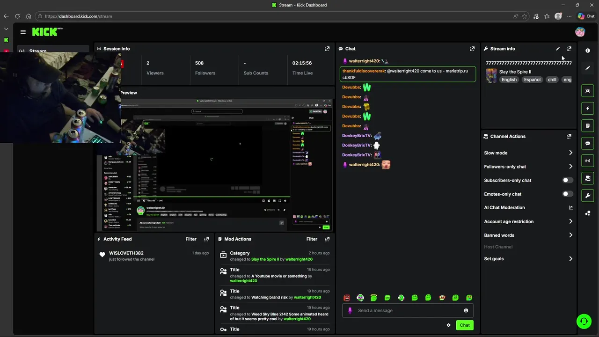
Task: Edit stream info with pencil icon
Action: pos(558,49)
